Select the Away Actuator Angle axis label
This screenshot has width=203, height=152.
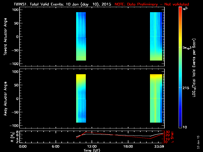[x=5, y=99]
